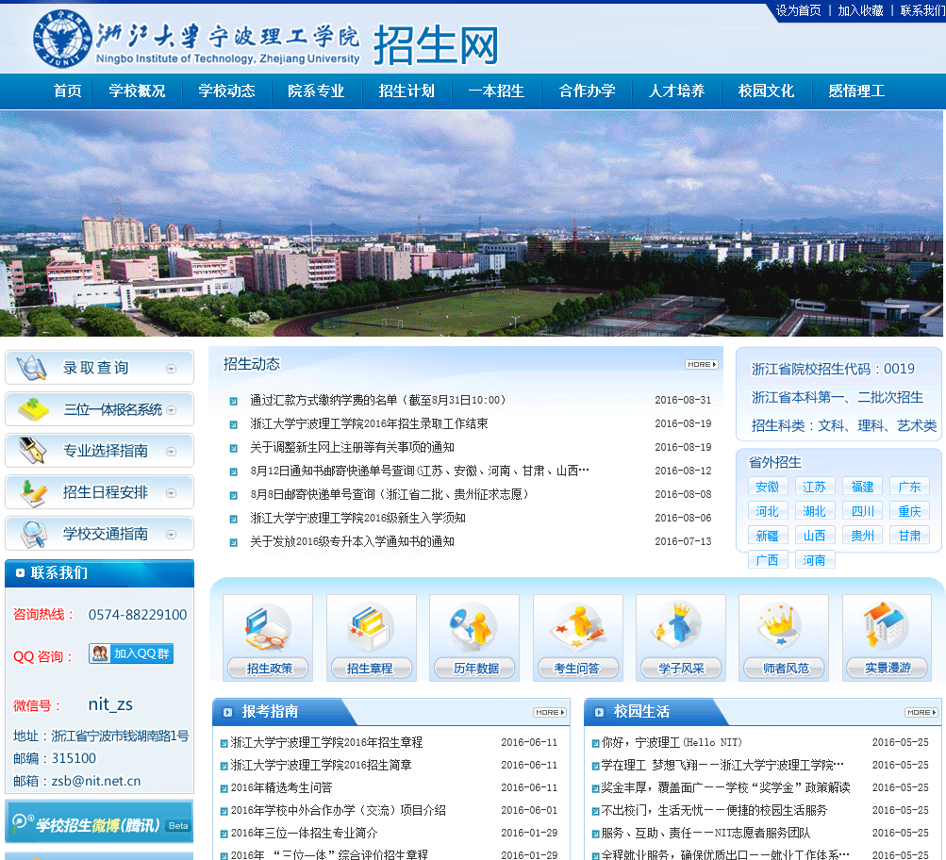Screen dimensions: 946x860
Task: Select 江苏 province button
Action: click(x=815, y=487)
